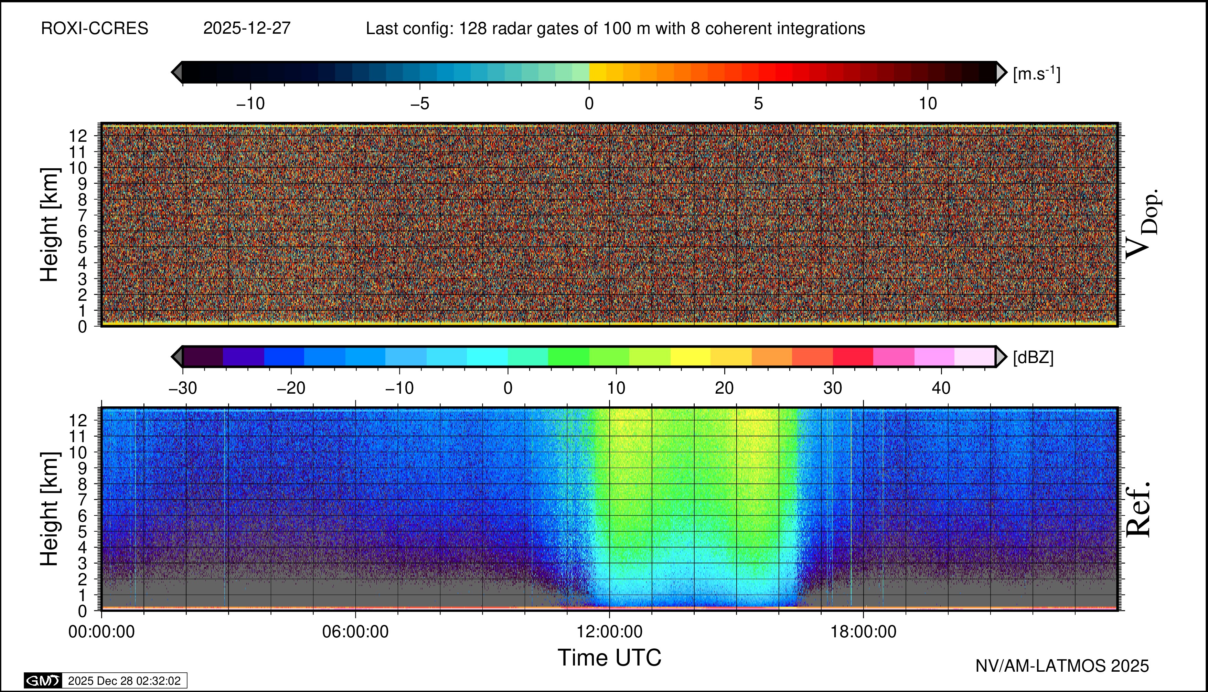Click the GMT timestamp 2025 Dec 28
The image size is (1208, 692).
tap(124, 681)
